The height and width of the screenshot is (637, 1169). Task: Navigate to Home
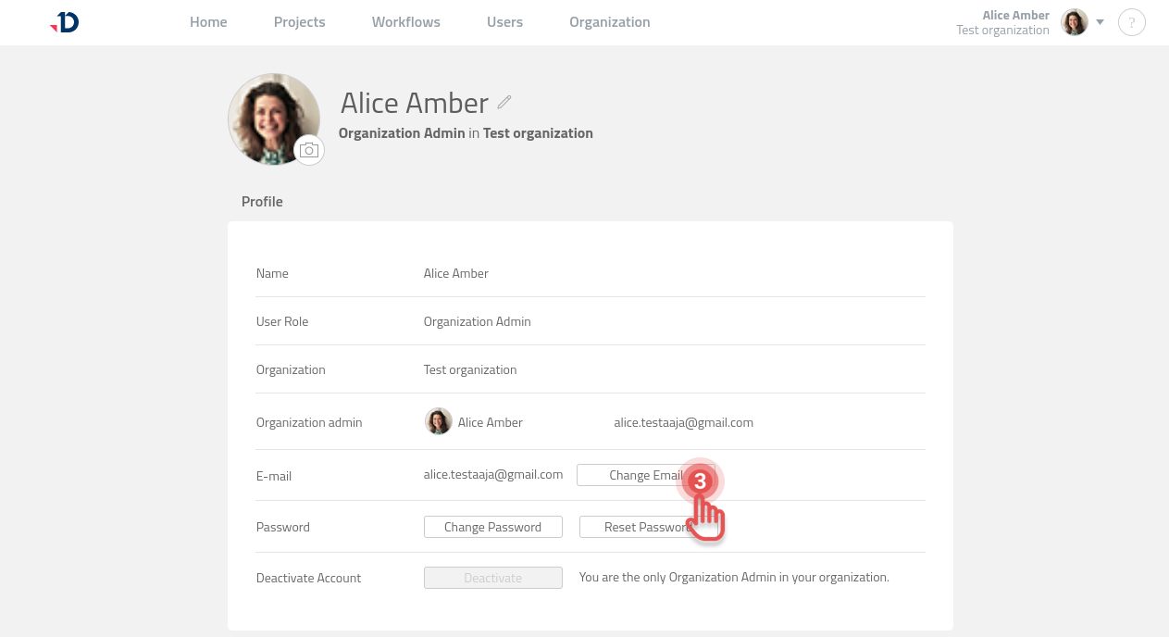pos(207,21)
